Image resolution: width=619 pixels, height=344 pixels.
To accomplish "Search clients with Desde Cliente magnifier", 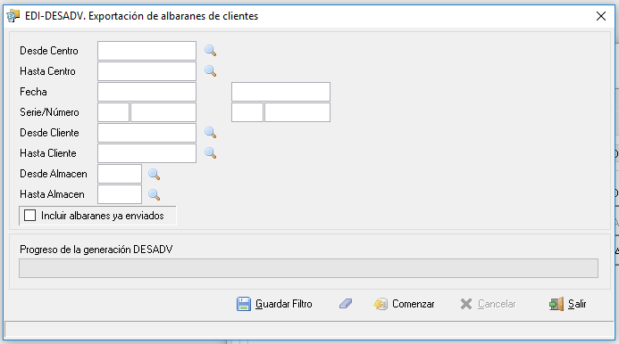I will (x=210, y=133).
